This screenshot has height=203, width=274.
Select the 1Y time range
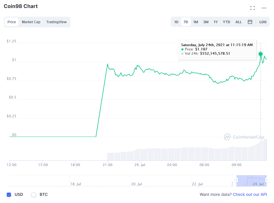click(216, 22)
